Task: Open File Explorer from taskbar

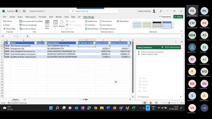Action: point(102,108)
